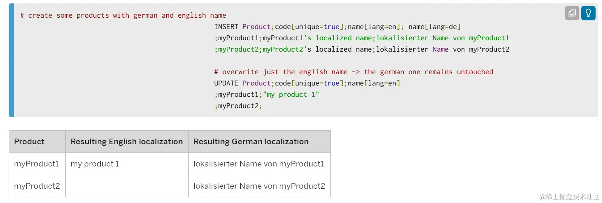The height and width of the screenshot is (203, 602).
Task: Click the INSERT Product code line
Action: tap(338, 27)
